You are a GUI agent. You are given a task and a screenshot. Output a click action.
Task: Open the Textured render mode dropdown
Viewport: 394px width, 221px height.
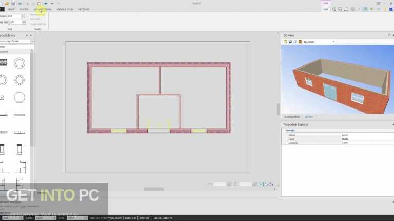tap(319, 42)
